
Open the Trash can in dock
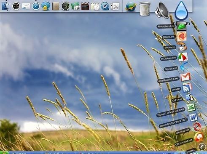click(145, 9)
